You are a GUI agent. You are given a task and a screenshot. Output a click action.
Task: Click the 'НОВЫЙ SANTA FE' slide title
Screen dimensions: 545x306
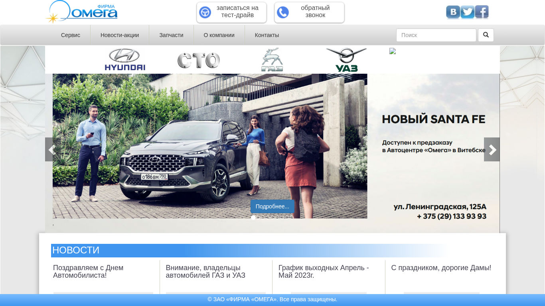434,119
